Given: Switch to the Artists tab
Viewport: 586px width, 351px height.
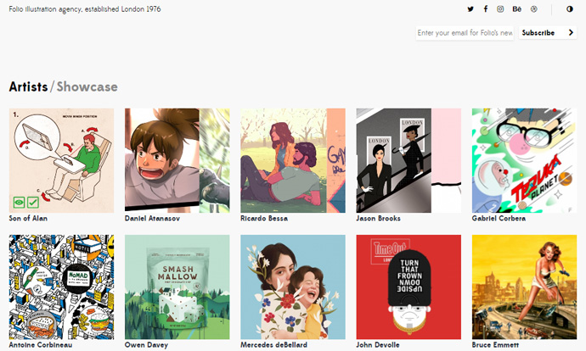Looking at the screenshot, I should [28, 86].
